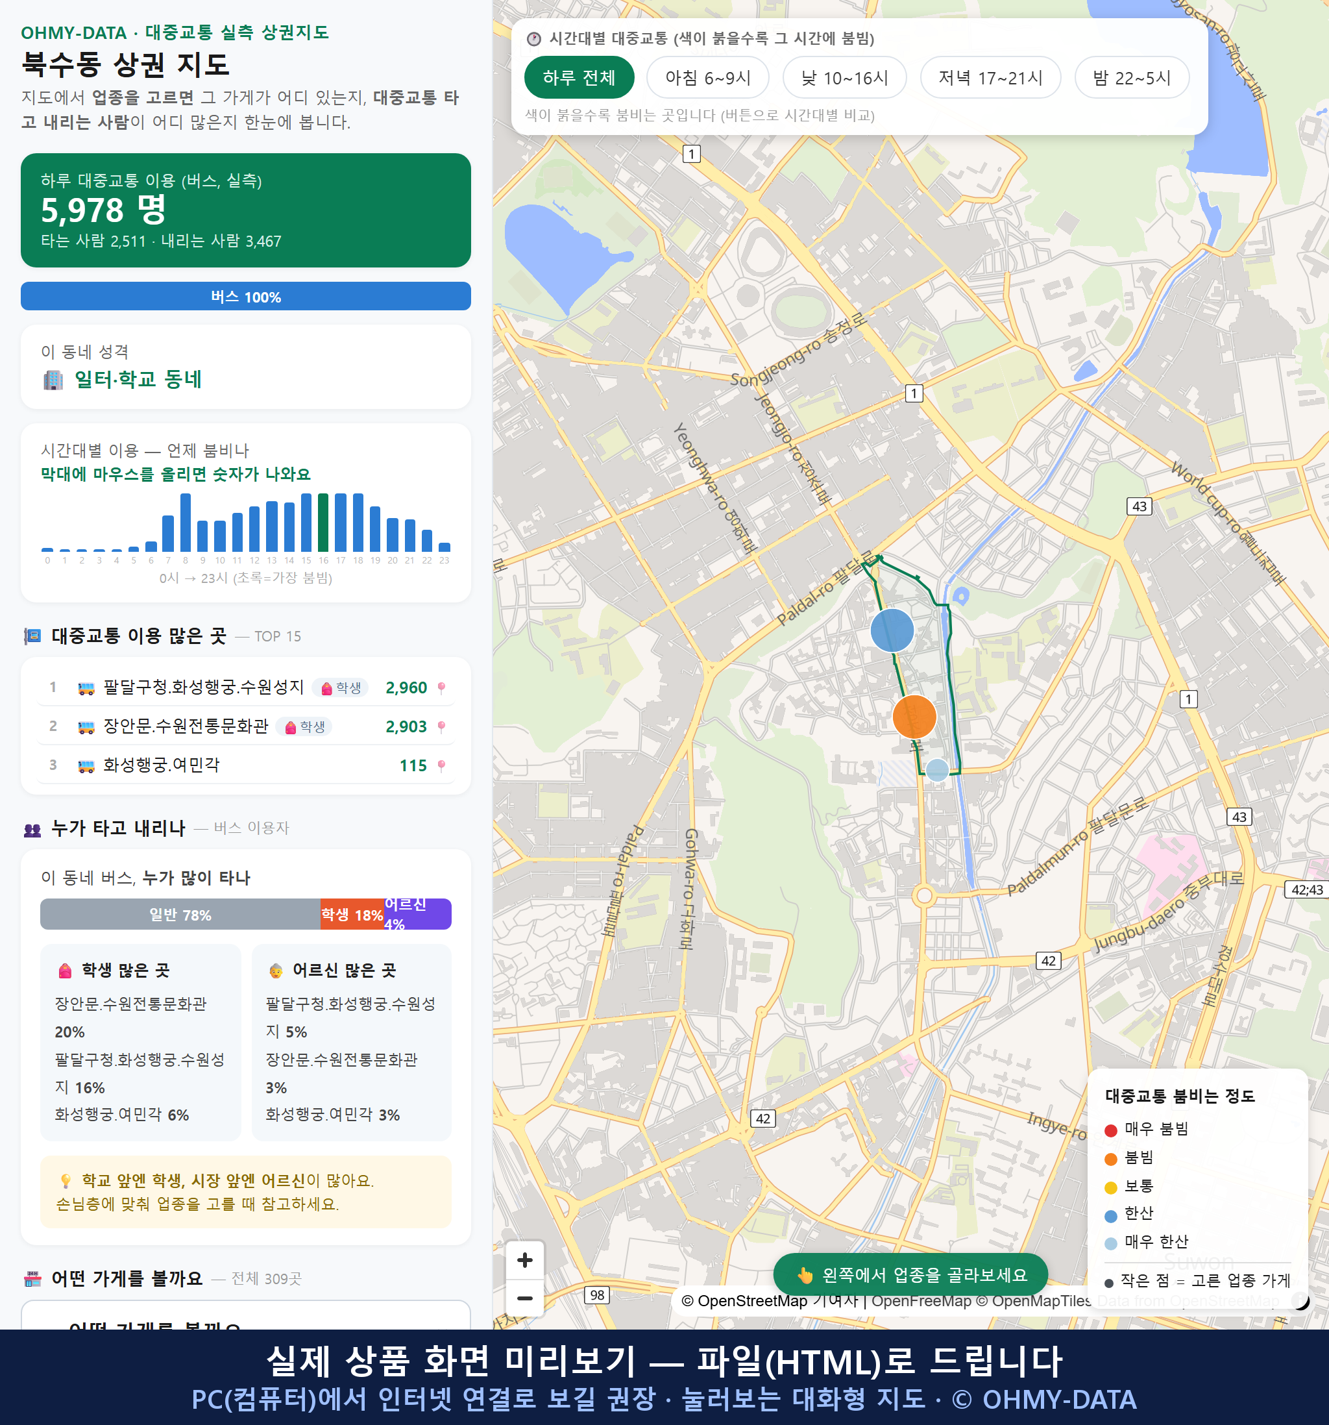The width and height of the screenshot is (1329, 1425).
Task: Click the bus icon for 팔달구청.화성행궁.수원성지
Action: [86, 689]
